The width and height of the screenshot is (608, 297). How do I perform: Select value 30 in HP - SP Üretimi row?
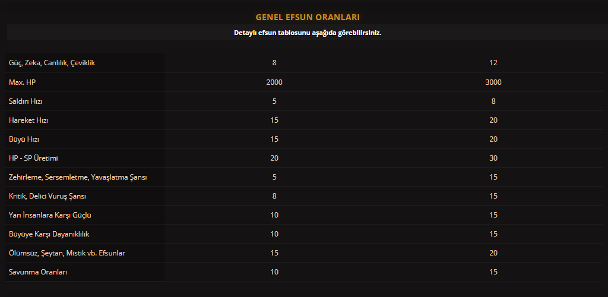[x=493, y=158]
